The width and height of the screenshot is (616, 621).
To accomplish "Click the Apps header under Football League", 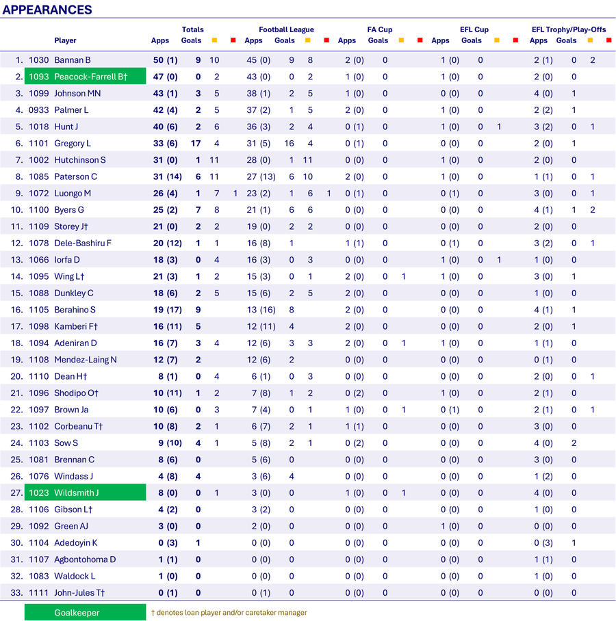I will point(253,40).
